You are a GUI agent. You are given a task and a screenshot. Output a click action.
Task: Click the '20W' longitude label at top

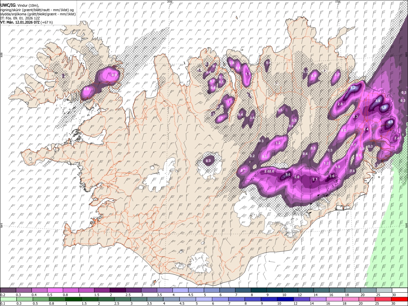click(170, 2)
